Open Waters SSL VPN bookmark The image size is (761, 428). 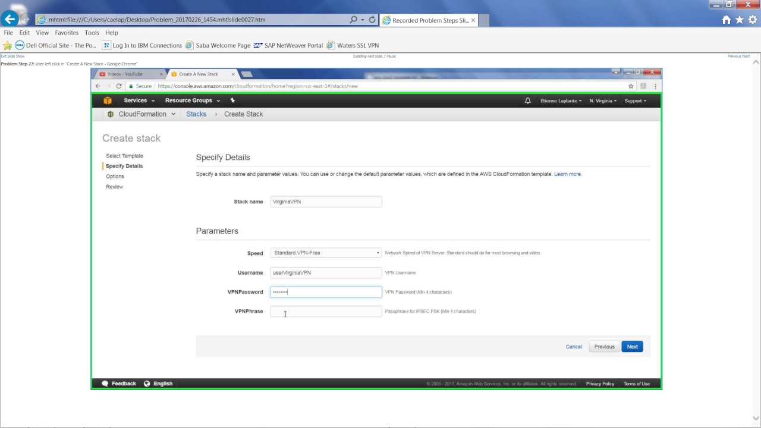coord(352,45)
